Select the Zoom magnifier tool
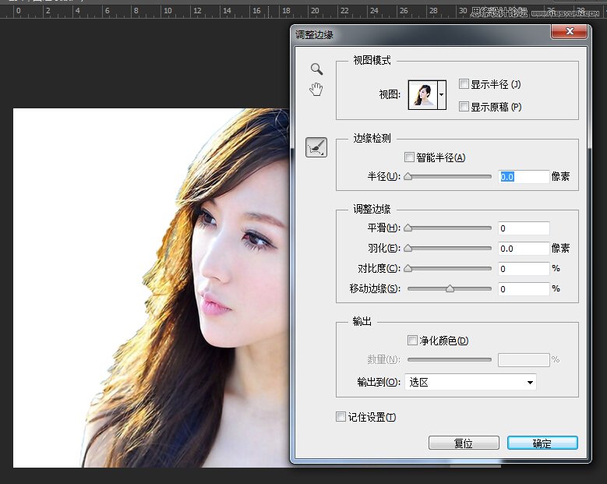Image resolution: width=607 pixels, height=484 pixels. pos(316,69)
